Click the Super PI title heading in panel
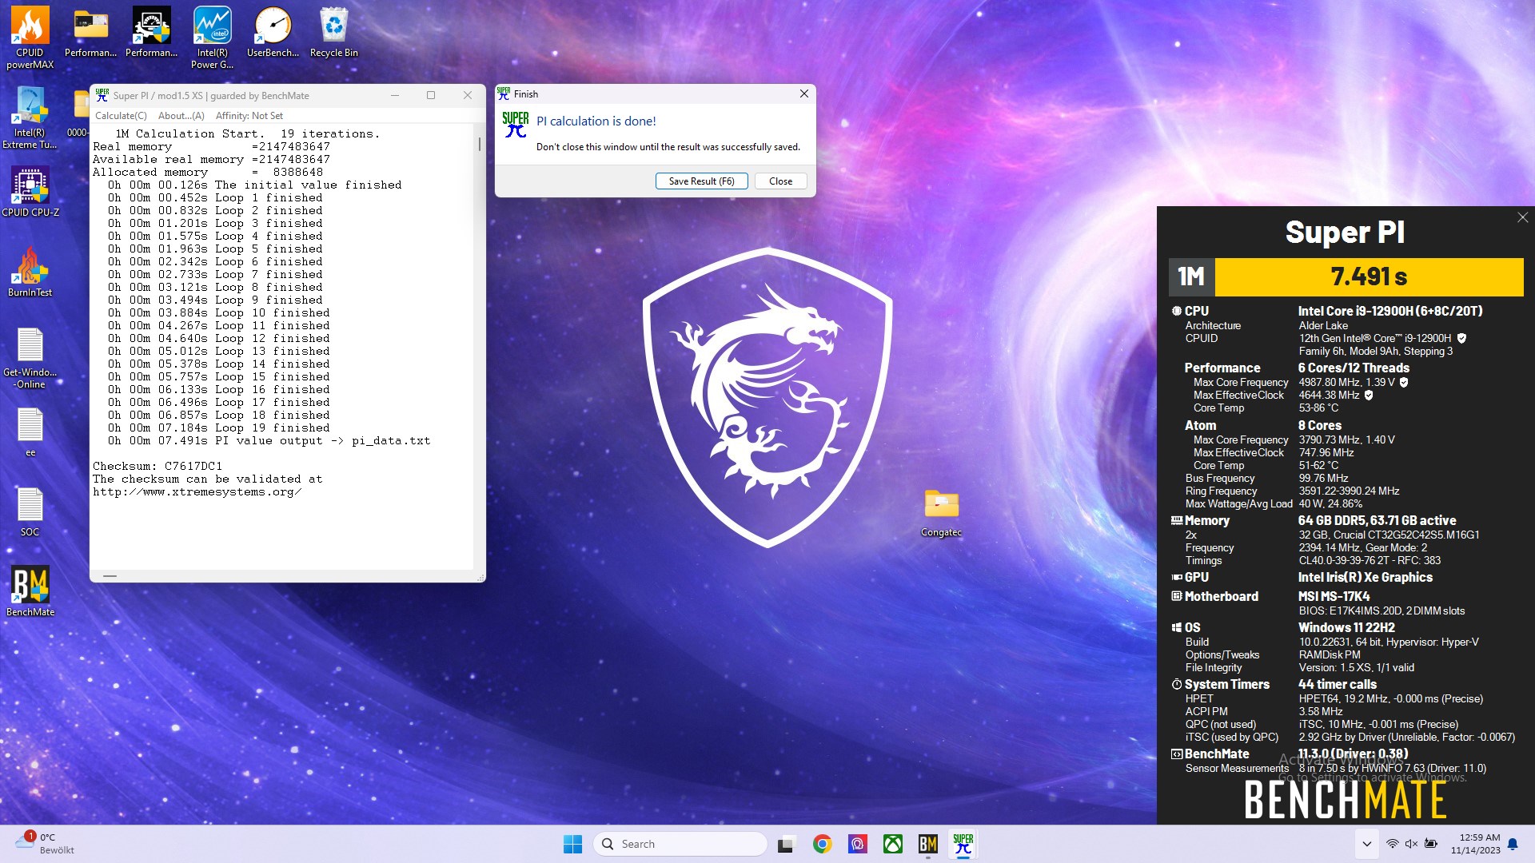1535x863 pixels. 1345,232
